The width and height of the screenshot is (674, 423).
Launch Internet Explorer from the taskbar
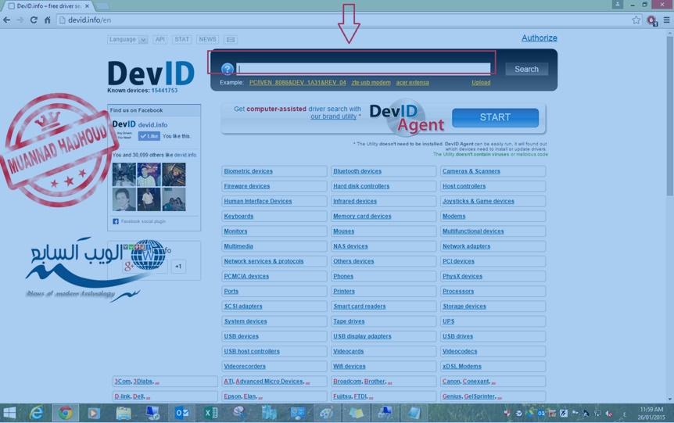tap(37, 413)
